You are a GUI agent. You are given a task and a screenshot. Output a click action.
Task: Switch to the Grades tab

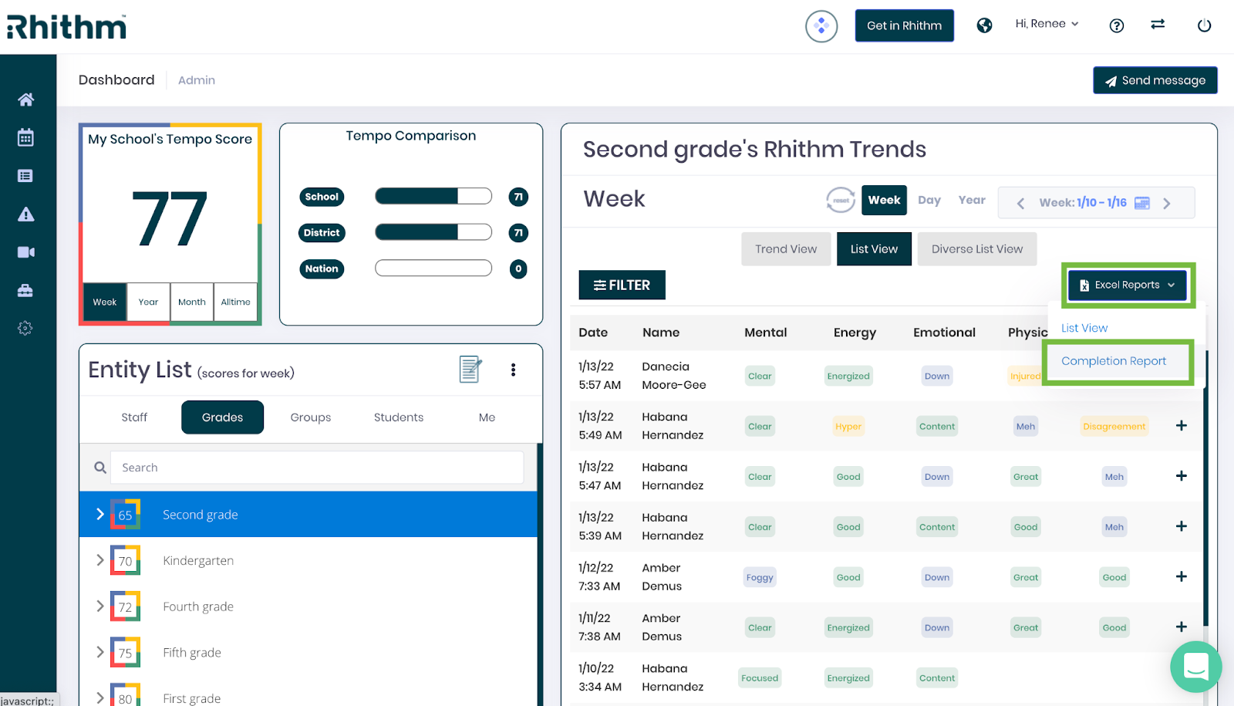[x=222, y=417]
